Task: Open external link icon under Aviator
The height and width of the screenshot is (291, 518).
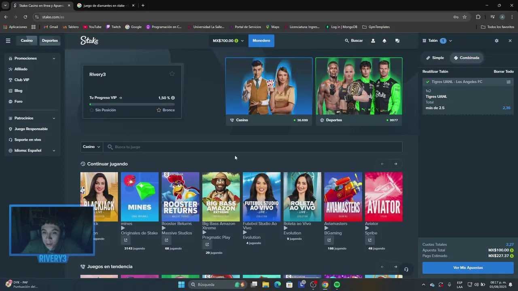Action: 370,240
